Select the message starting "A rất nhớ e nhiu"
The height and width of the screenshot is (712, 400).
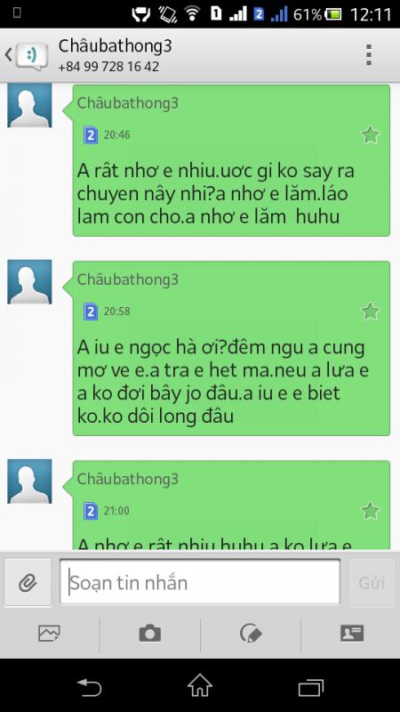[231, 160]
